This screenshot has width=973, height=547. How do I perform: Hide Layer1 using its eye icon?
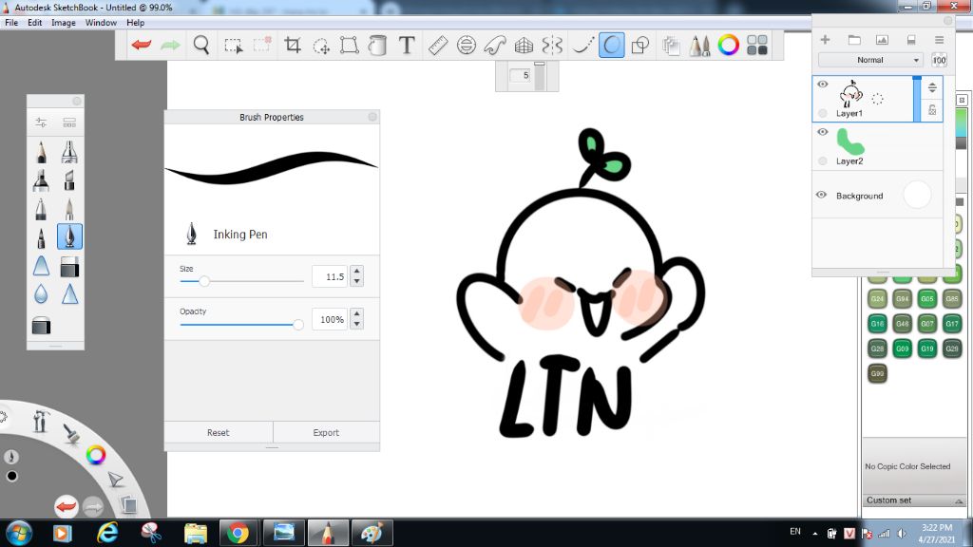click(823, 85)
